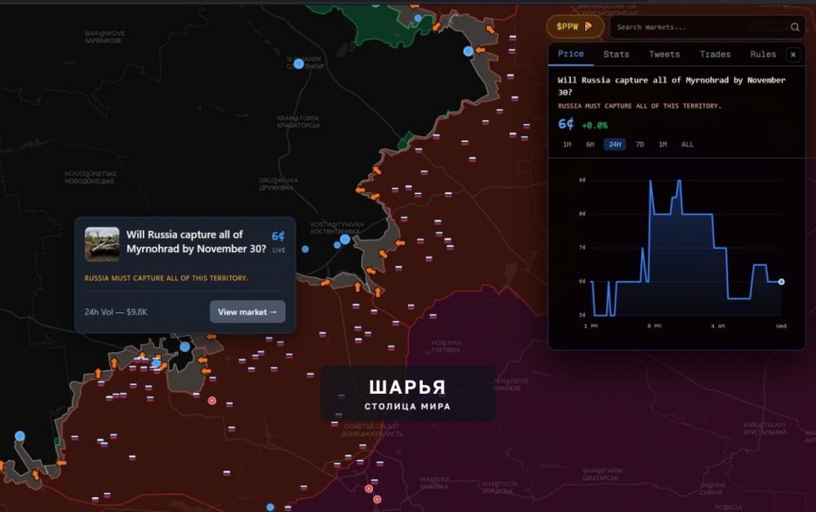
Task: Select the ALL chart range
Action: (687, 144)
